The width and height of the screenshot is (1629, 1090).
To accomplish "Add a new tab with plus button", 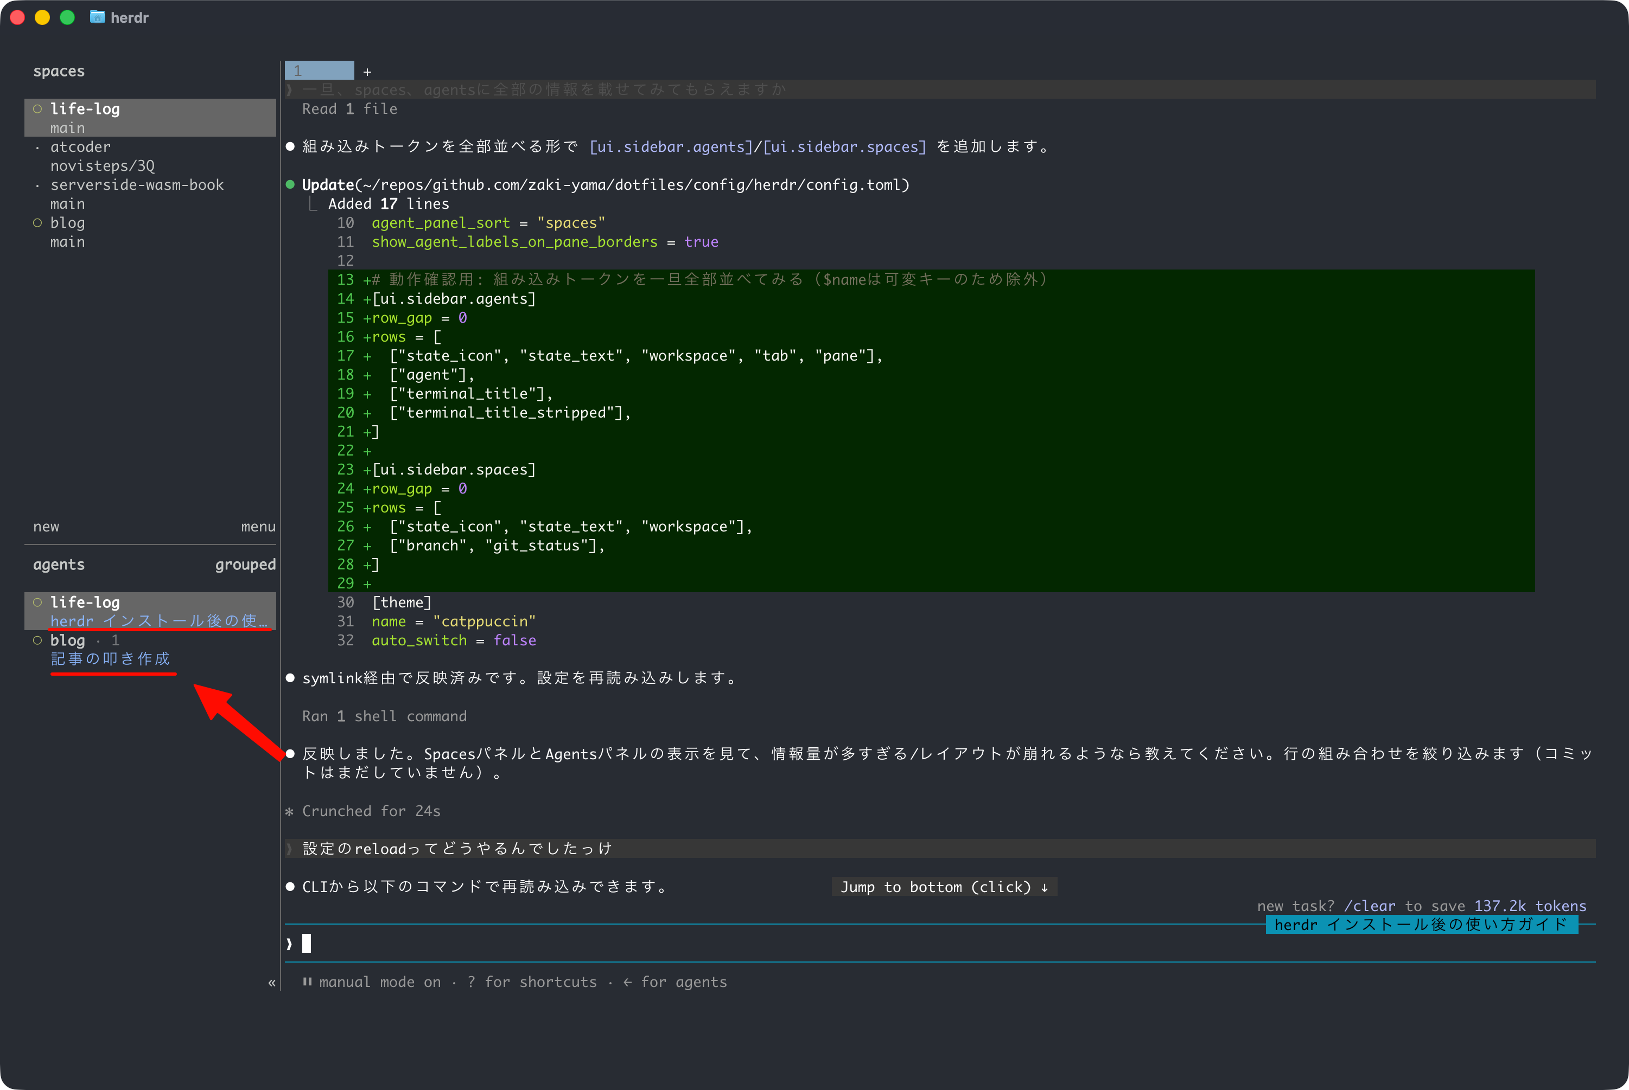I will (367, 71).
